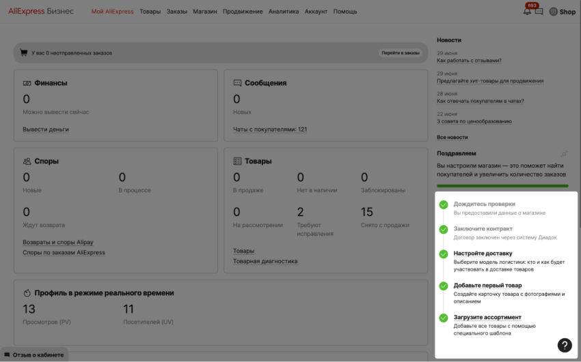Click the Загрузите ассортимент step link
The width and height of the screenshot is (581, 362).
[487, 317]
